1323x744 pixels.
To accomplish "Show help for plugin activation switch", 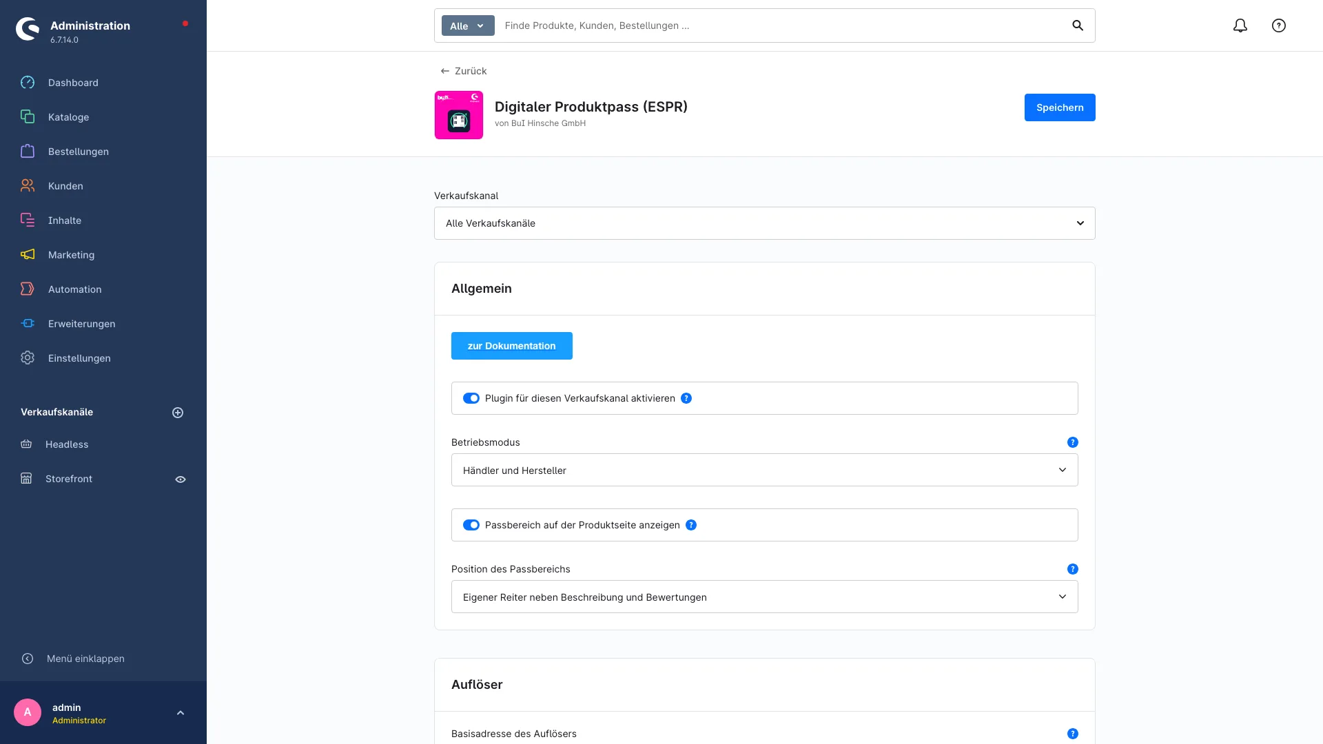I will [x=686, y=398].
